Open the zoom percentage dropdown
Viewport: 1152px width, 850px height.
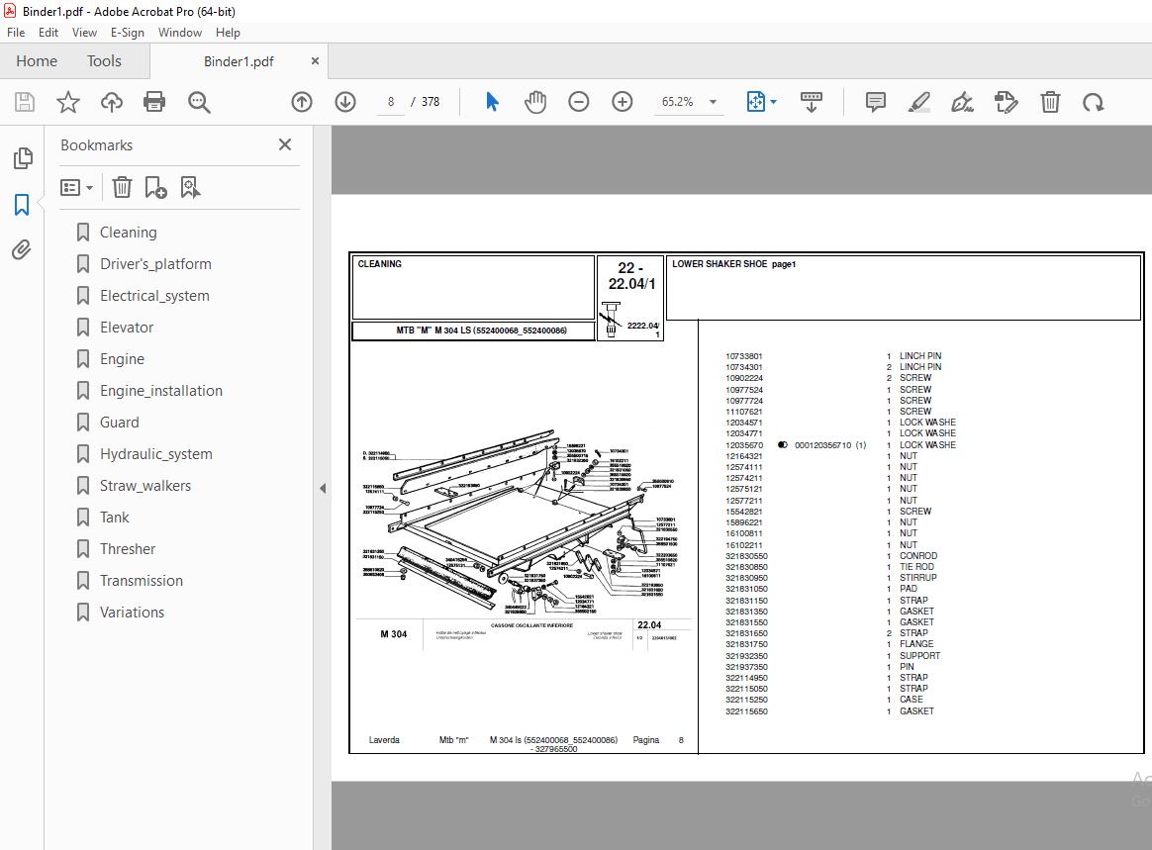tap(715, 102)
